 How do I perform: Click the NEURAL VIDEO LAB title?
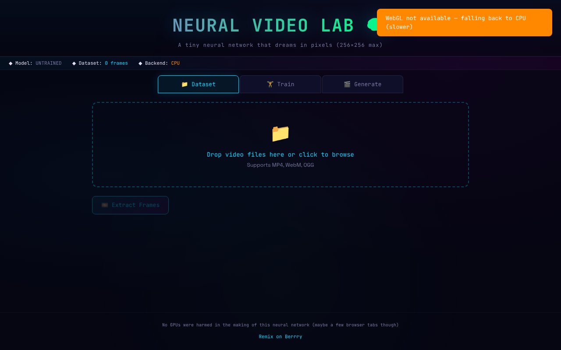point(263,25)
